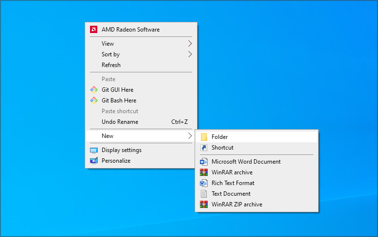
Task: Choose the Sort by menu item
Action: point(141,54)
